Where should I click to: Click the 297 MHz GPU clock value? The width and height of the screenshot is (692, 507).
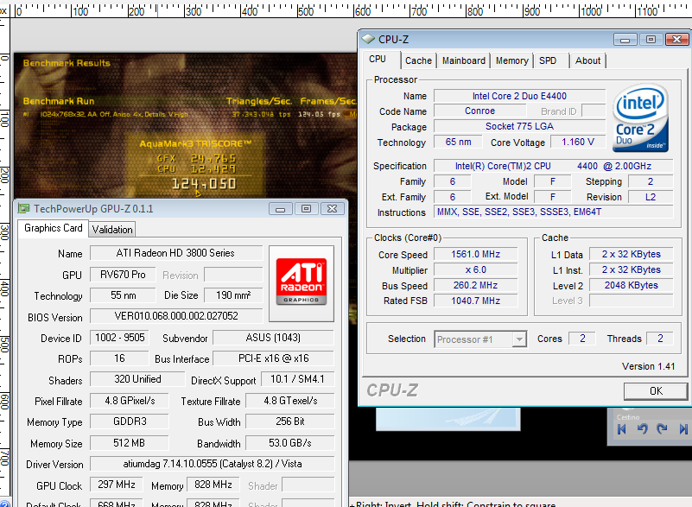[117, 485]
